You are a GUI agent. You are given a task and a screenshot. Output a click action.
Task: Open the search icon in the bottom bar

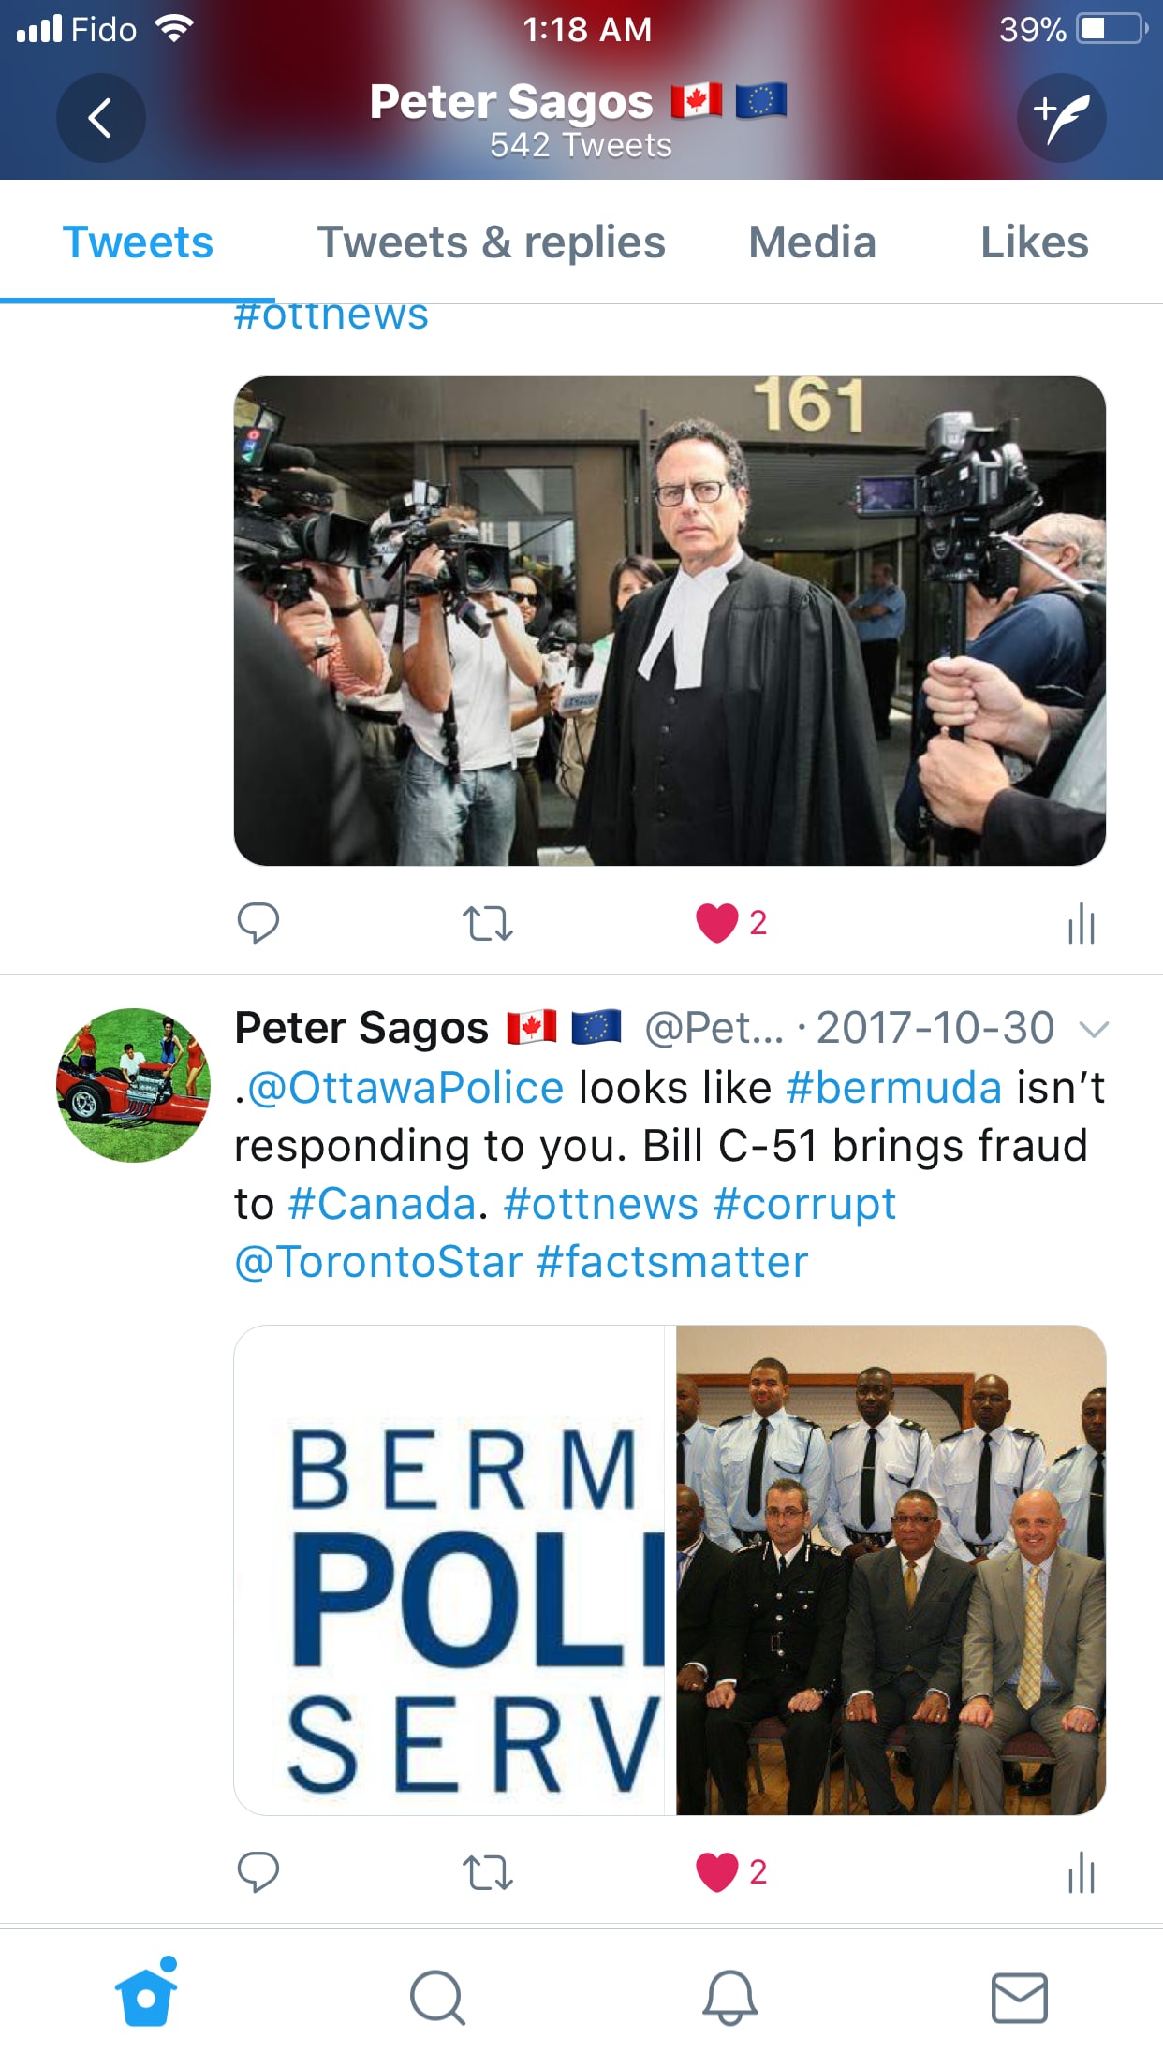pyautogui.click(x=437, y=1997)
